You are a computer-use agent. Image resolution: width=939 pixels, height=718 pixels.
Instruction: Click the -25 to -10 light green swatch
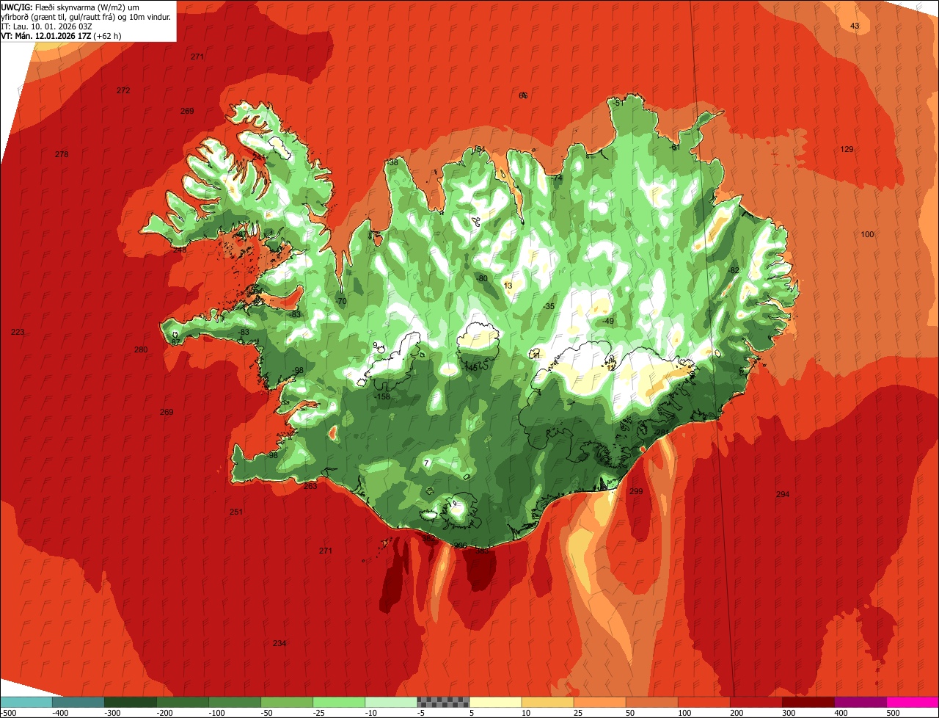pos(338,702)
